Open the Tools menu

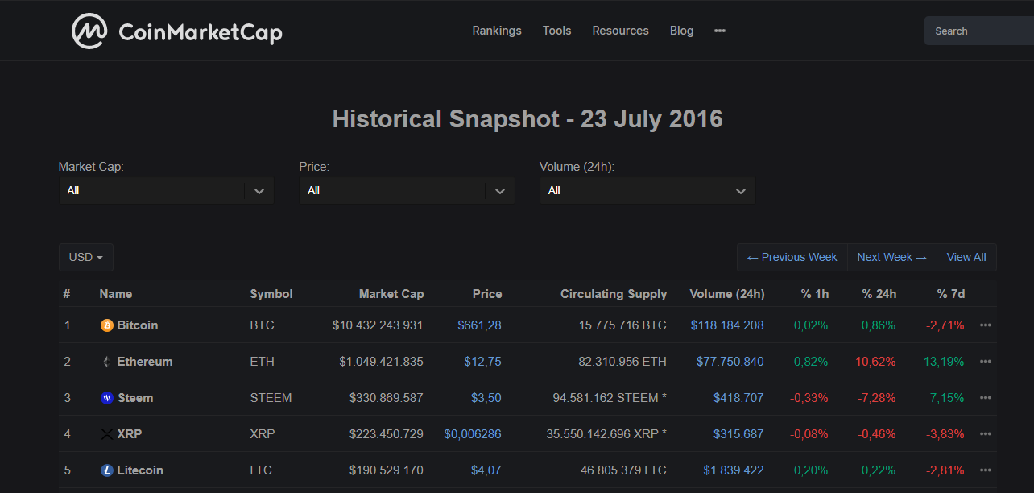point(556,31)
